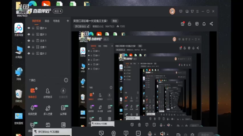Hide the 全屏 1 layer
The height and width of the screenshot is (136, 243).
pos(29,47)
